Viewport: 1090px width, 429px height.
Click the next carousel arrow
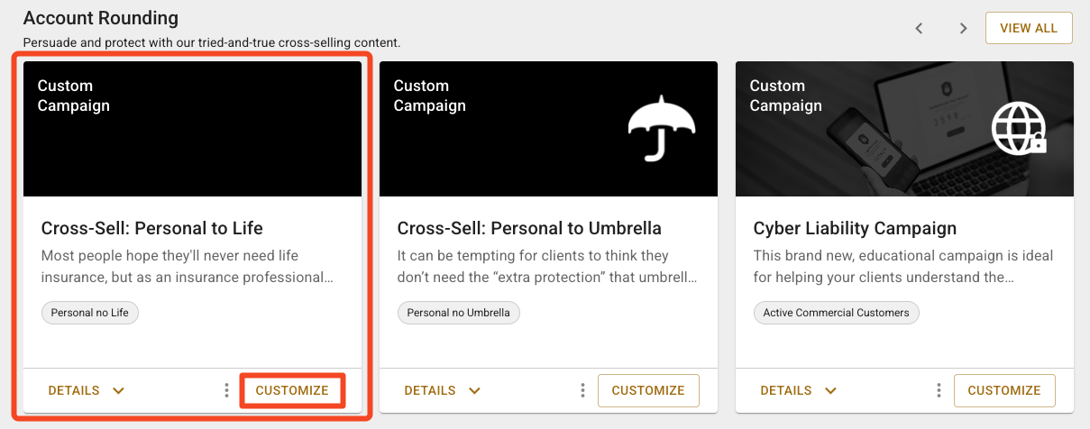click(x=963, y=28)
